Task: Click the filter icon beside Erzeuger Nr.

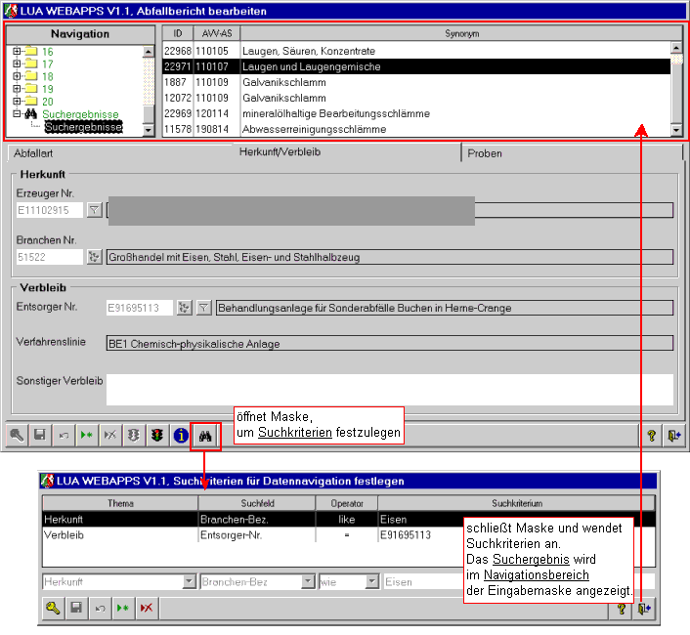Action: pyautogui.click(x=95, y=210)
